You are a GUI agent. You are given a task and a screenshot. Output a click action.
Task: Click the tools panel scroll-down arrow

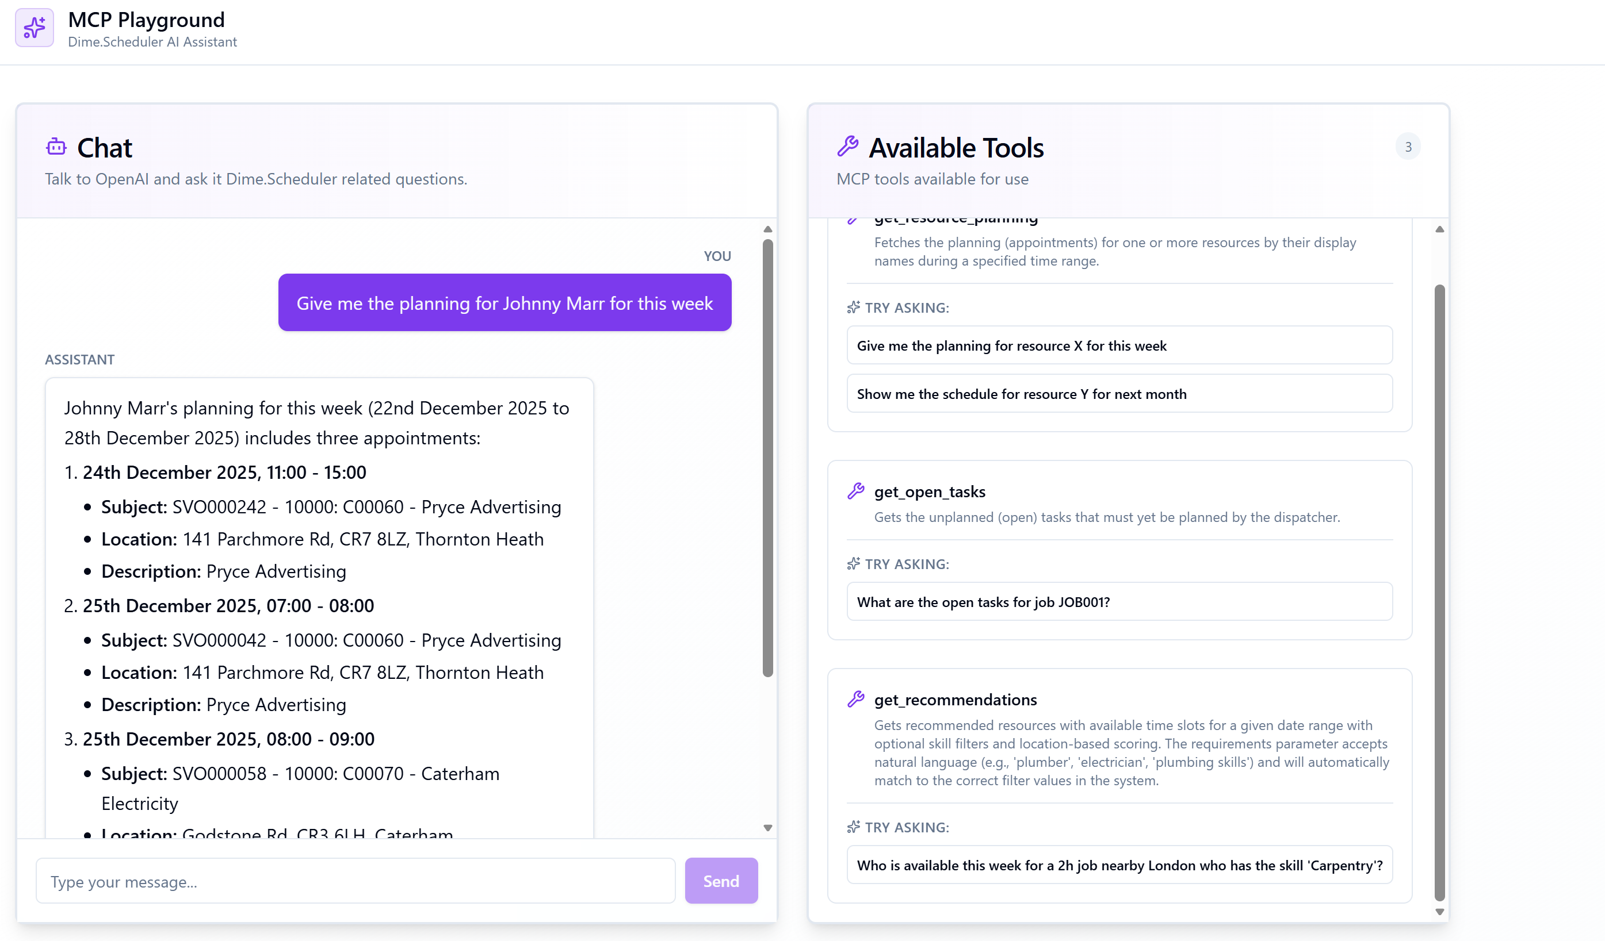coord(1439,912)
